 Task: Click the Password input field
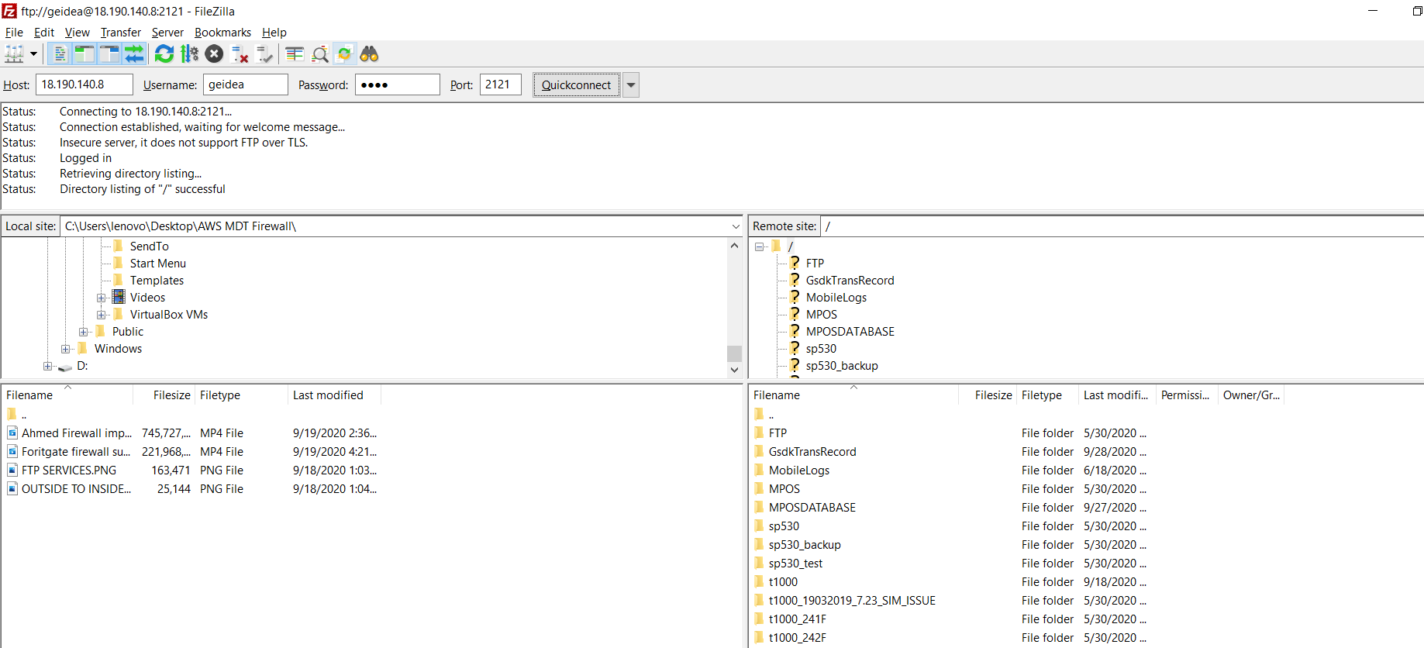398,84
